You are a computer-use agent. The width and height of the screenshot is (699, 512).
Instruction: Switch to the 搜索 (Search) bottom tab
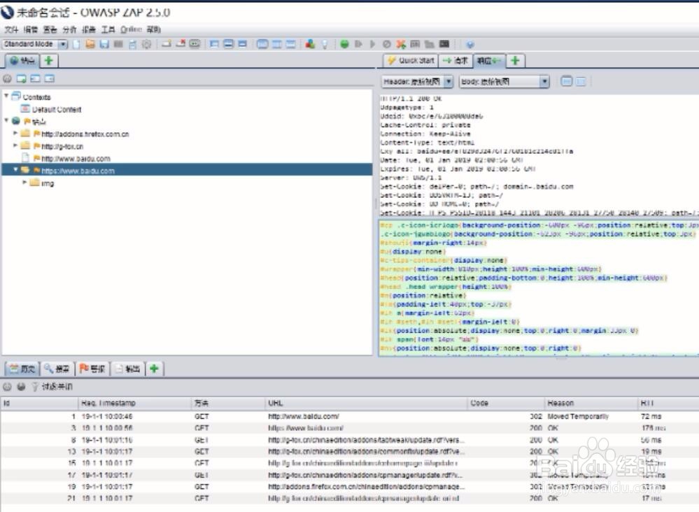[57, 369]
